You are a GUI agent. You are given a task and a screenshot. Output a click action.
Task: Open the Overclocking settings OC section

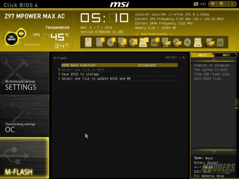[24, 116]
